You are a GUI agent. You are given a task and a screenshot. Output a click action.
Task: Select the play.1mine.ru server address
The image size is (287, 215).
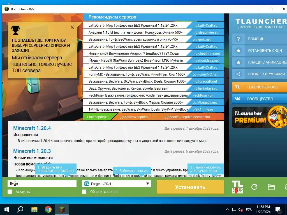203,109
